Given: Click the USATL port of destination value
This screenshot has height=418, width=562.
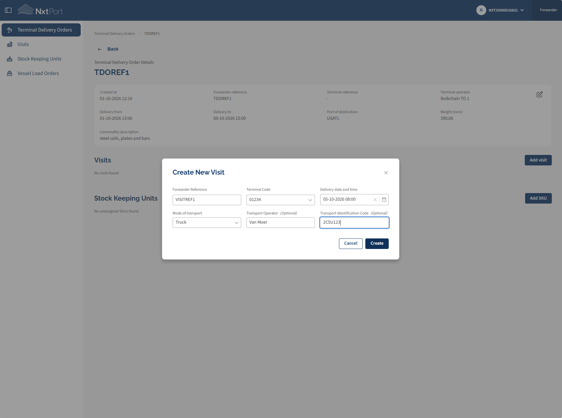Looking at the screenshot, I should [333, 118].
